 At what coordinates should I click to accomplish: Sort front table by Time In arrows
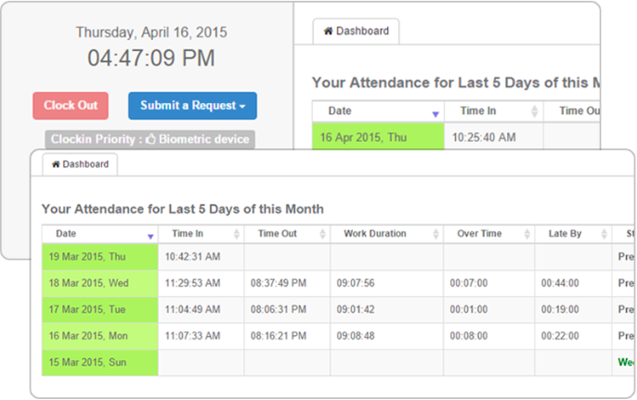tap(237, 234)
